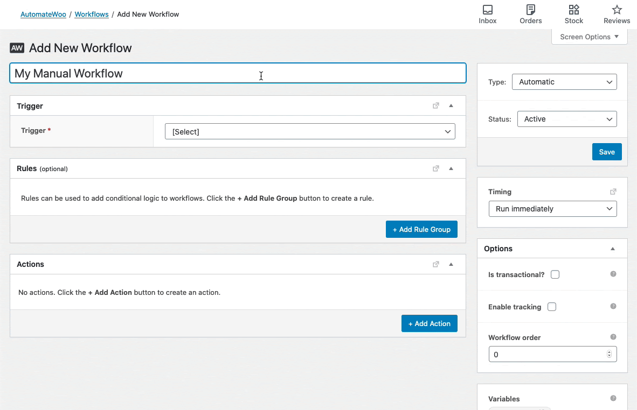This screenshot has width=637, height=410.
Task: Click the Workflow order number field
Action: (552, 354)
